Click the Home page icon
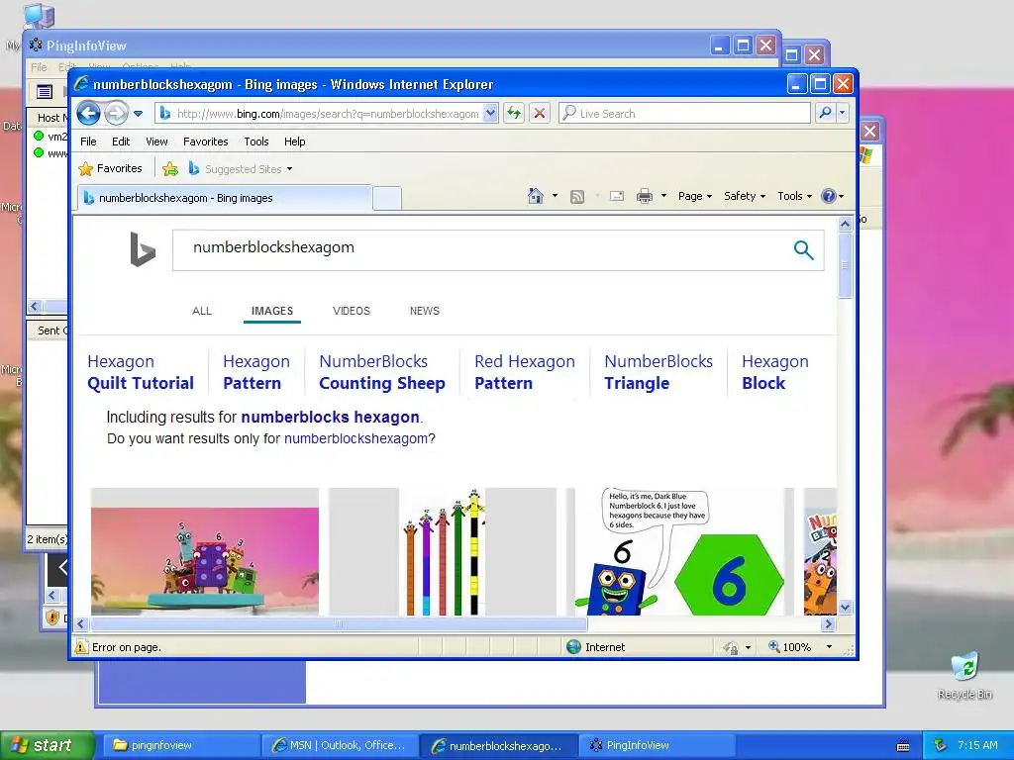 click(x=536, y=196)
